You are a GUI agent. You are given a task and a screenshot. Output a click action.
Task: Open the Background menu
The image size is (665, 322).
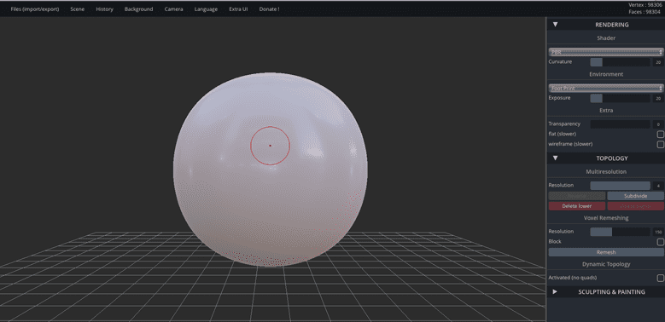pyautogui.click(x=138, y=9)
